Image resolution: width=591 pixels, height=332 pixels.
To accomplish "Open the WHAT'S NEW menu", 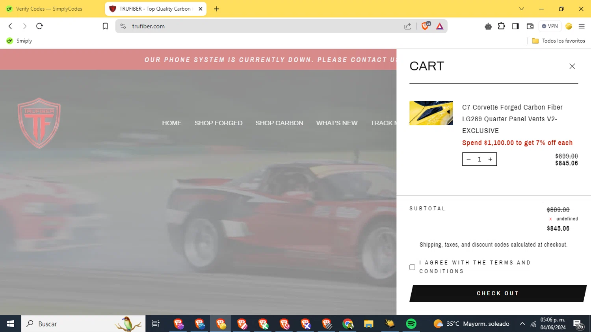I will pos(337,123).
